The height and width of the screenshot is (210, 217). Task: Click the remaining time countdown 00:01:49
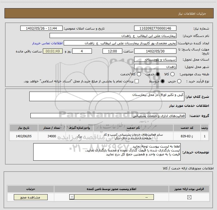(53, 51)
